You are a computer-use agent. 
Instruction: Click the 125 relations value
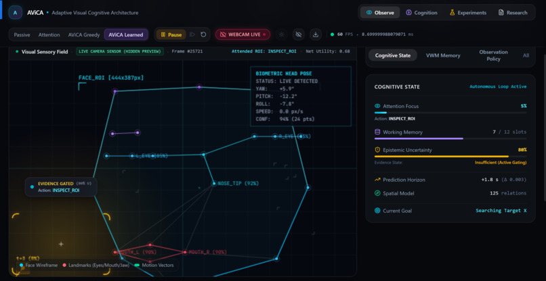point(508,193)
